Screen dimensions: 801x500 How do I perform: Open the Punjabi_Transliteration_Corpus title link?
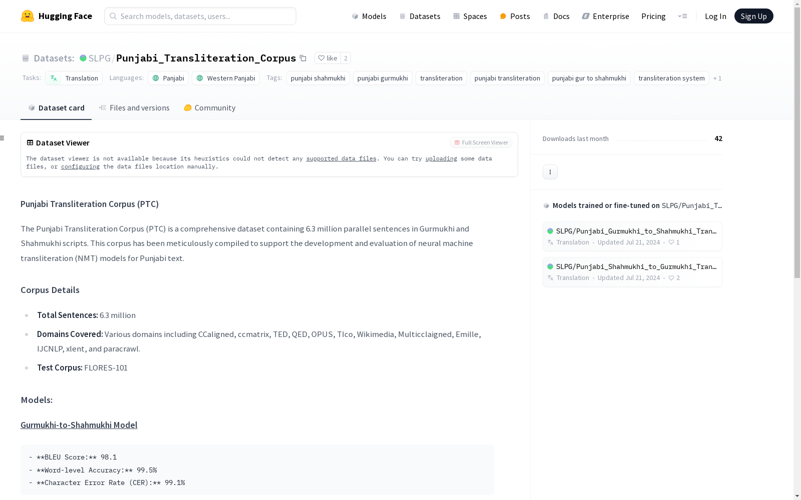point(206,58)
